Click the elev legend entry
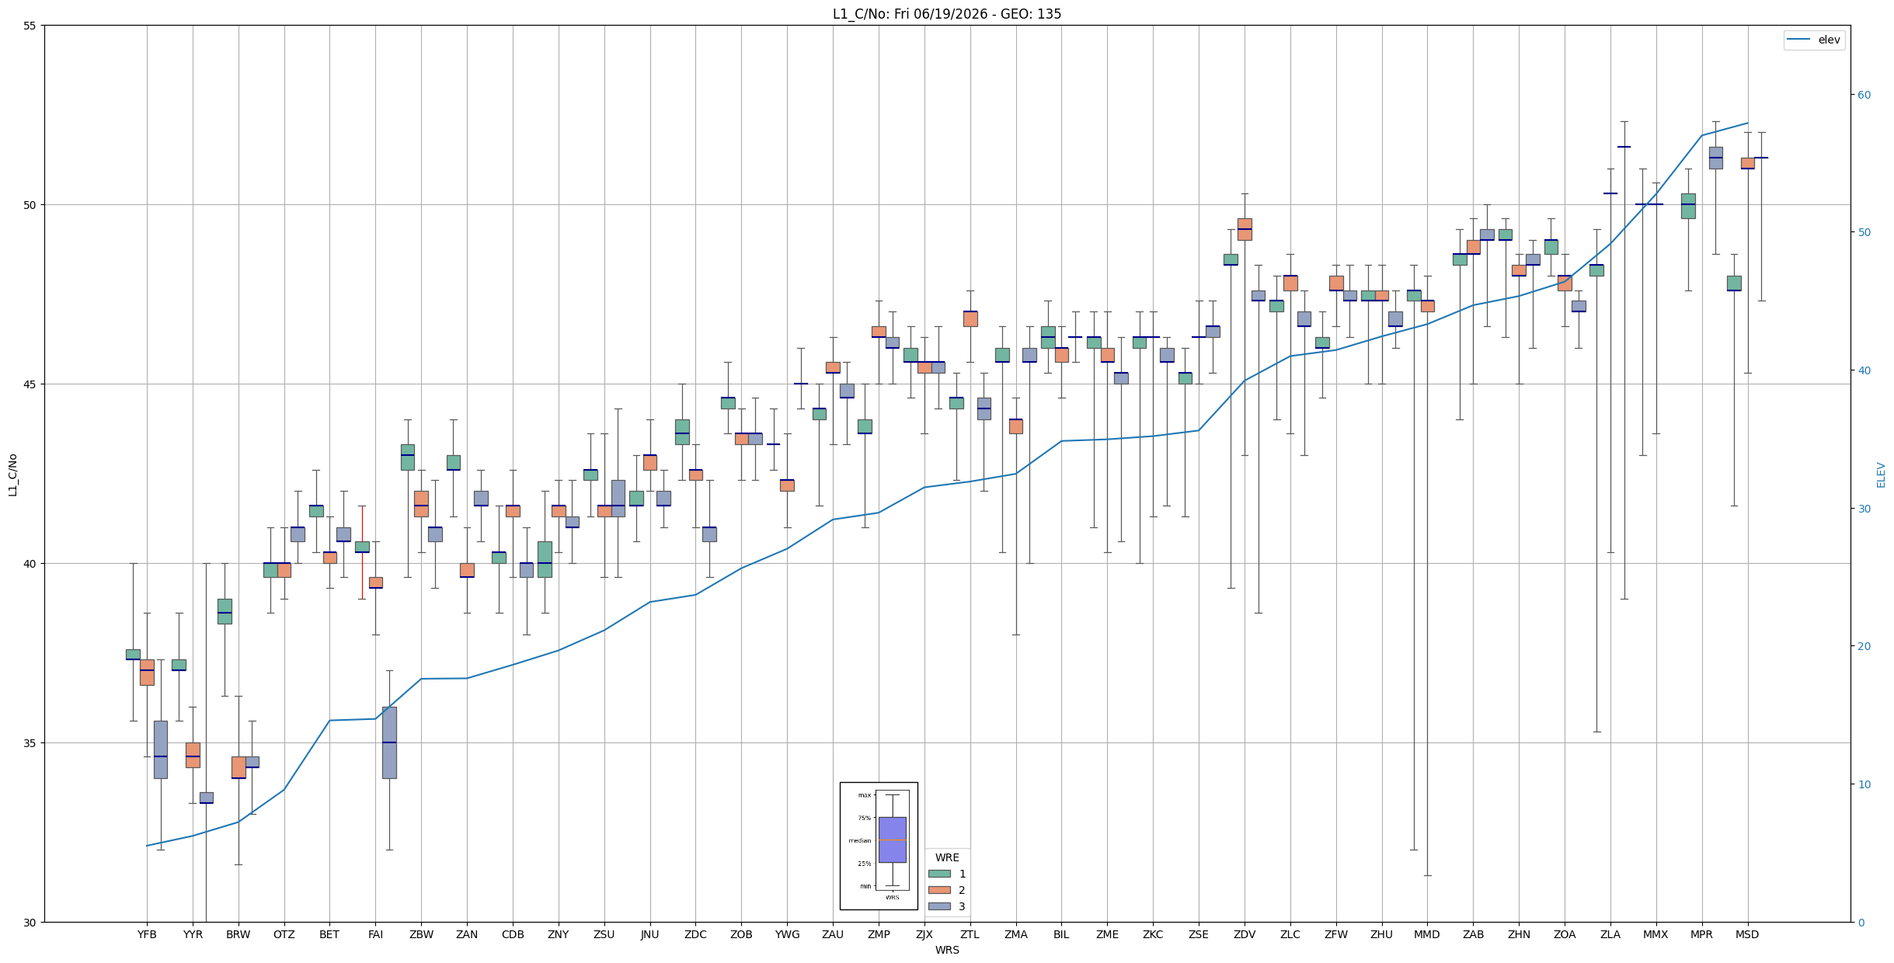The height and width of the screenshot is (963, 1894). [x=1814, y=40]
